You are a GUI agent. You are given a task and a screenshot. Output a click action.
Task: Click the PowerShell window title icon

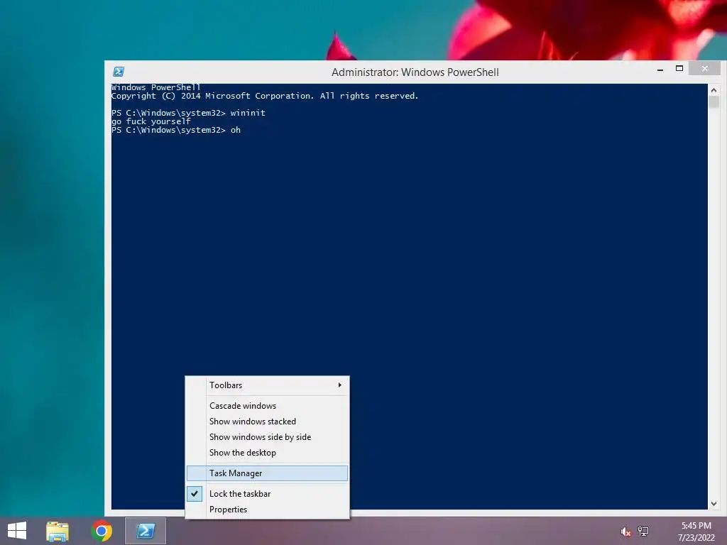click(x=119, y=72)
